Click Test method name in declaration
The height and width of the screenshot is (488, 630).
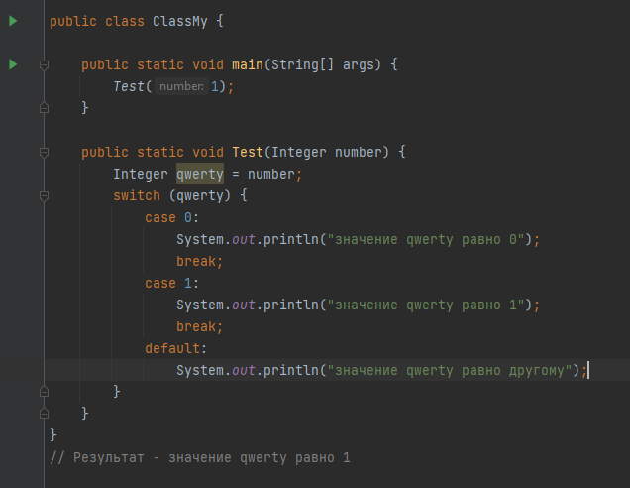247,152
